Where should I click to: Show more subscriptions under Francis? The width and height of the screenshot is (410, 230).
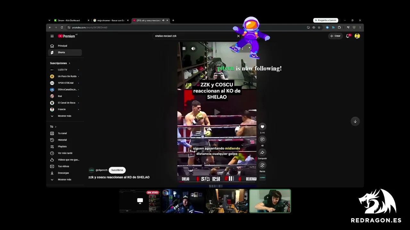click(65, 116)
